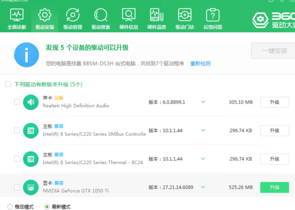Click the 兼容 tag in the SMBus Controller row

pyautogui.click(x=59, y=126)
